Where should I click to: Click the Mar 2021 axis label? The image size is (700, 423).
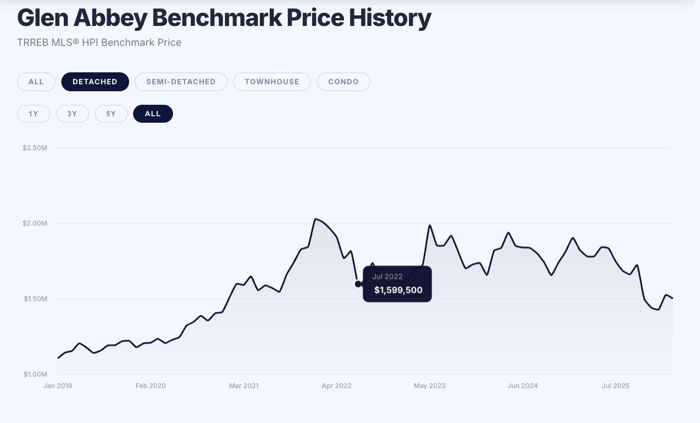[x=244, y=386]
